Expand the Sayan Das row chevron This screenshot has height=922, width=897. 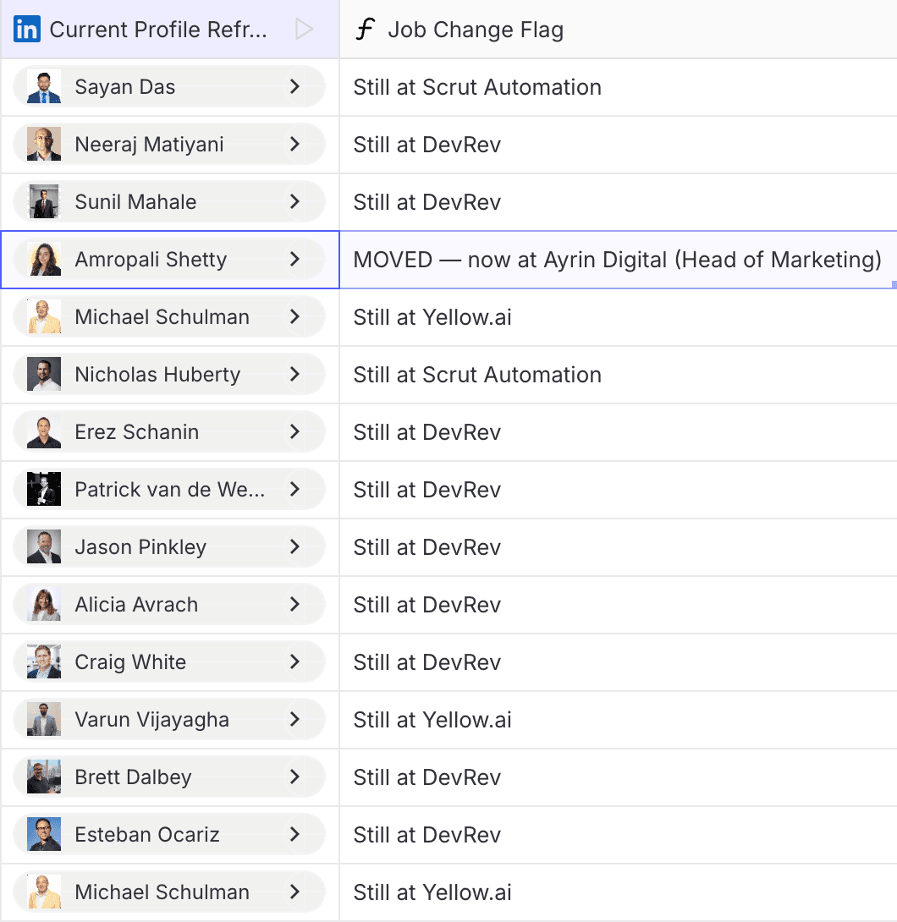[x=295, y=87]
